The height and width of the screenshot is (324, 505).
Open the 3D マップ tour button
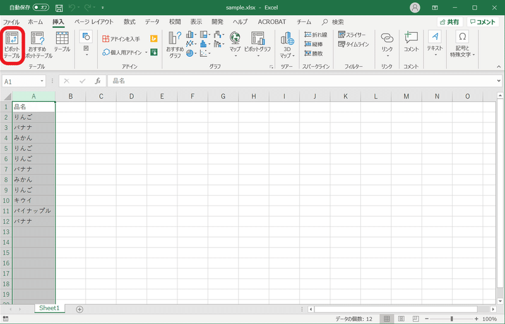[x=287, y=45]
